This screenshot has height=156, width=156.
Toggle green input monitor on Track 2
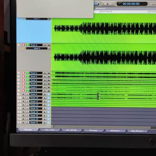[x=28, y=45]
